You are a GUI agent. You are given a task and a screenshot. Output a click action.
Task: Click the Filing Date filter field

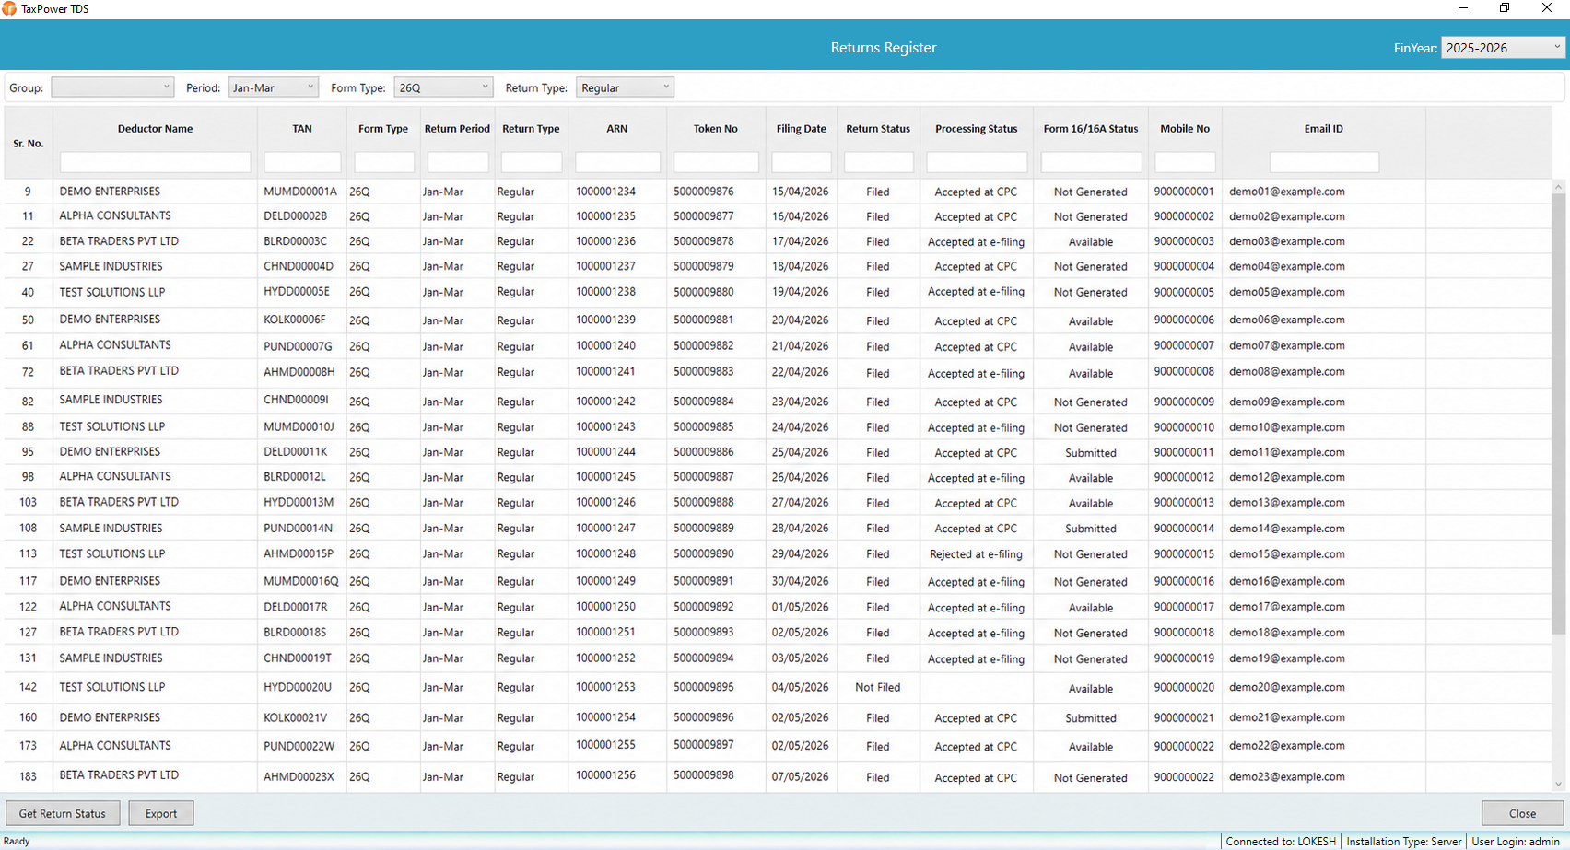point(802,162)
